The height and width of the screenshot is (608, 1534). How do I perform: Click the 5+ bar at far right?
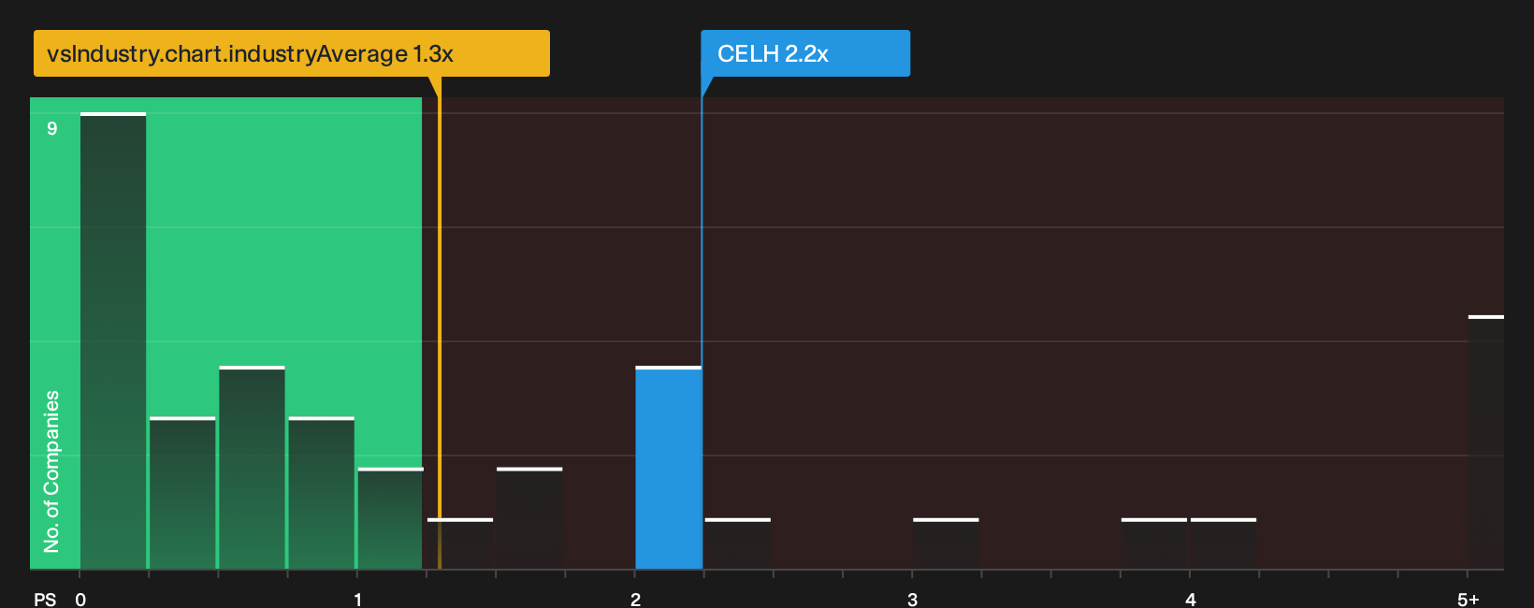click(x=1485, y=442)
